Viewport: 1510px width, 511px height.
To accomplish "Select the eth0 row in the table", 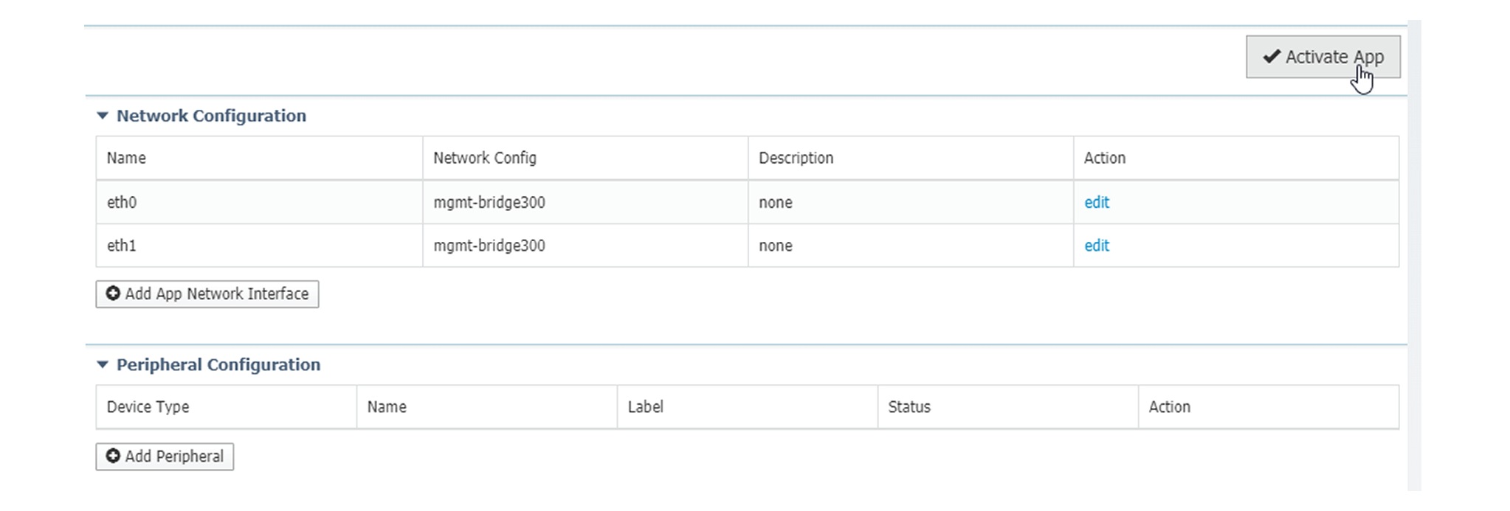I will coord(122,202).
